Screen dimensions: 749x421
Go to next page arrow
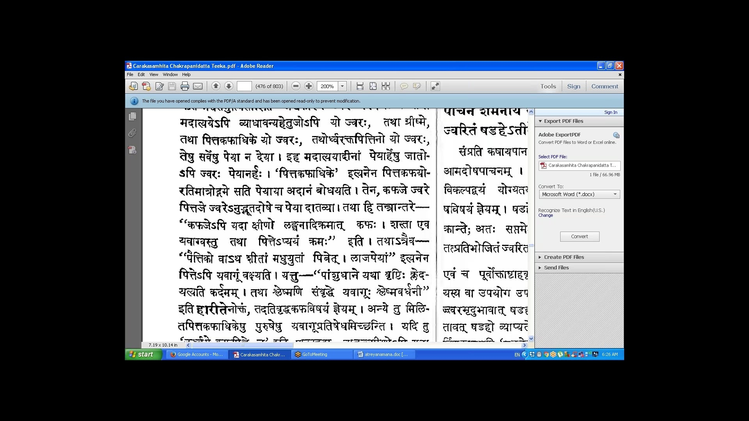pyautogui.click(x=229, y=86)
